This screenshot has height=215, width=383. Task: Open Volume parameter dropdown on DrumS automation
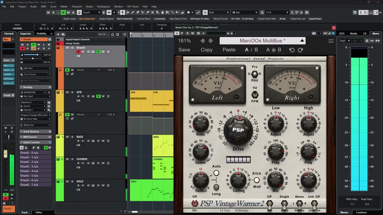(88, 70)
